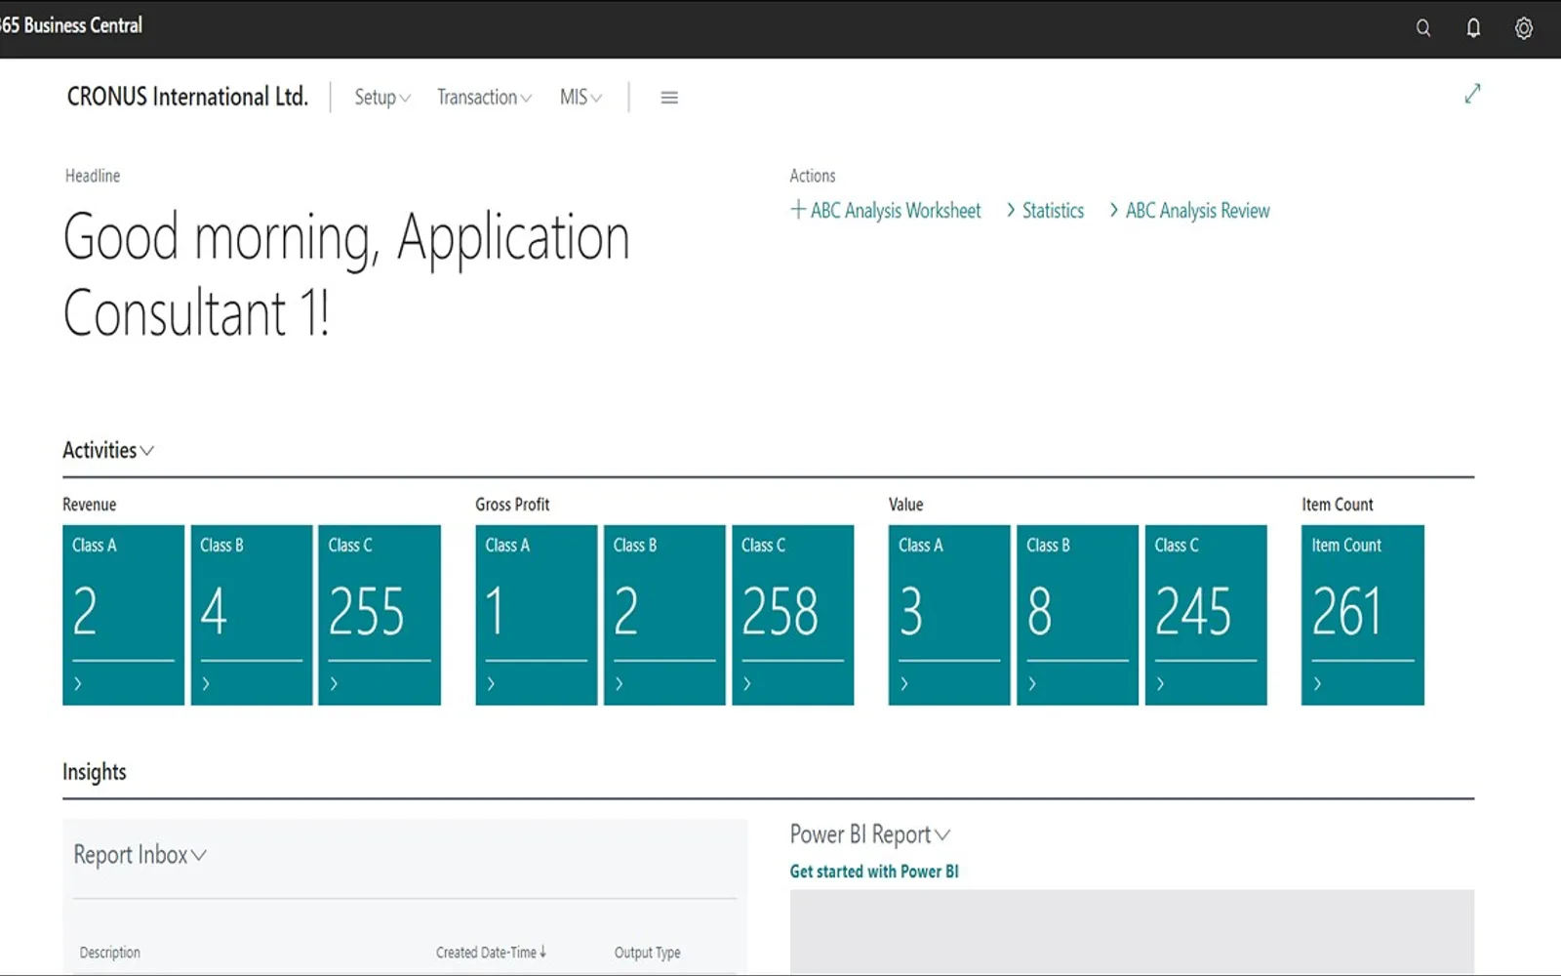The image size is (1561, 976).
Task: Click the Description column header
Action: pos(110,953)
